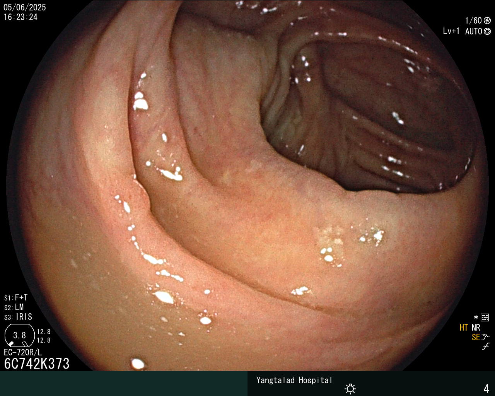Click the S1: F+T switch label
The width and height of the screenshot is (495, 396).
point(16,297)
